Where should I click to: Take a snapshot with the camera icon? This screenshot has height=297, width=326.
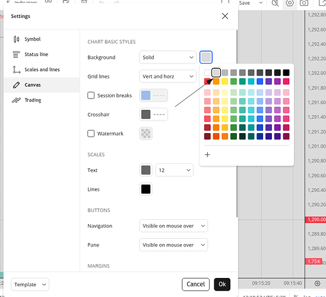point(304,3)
